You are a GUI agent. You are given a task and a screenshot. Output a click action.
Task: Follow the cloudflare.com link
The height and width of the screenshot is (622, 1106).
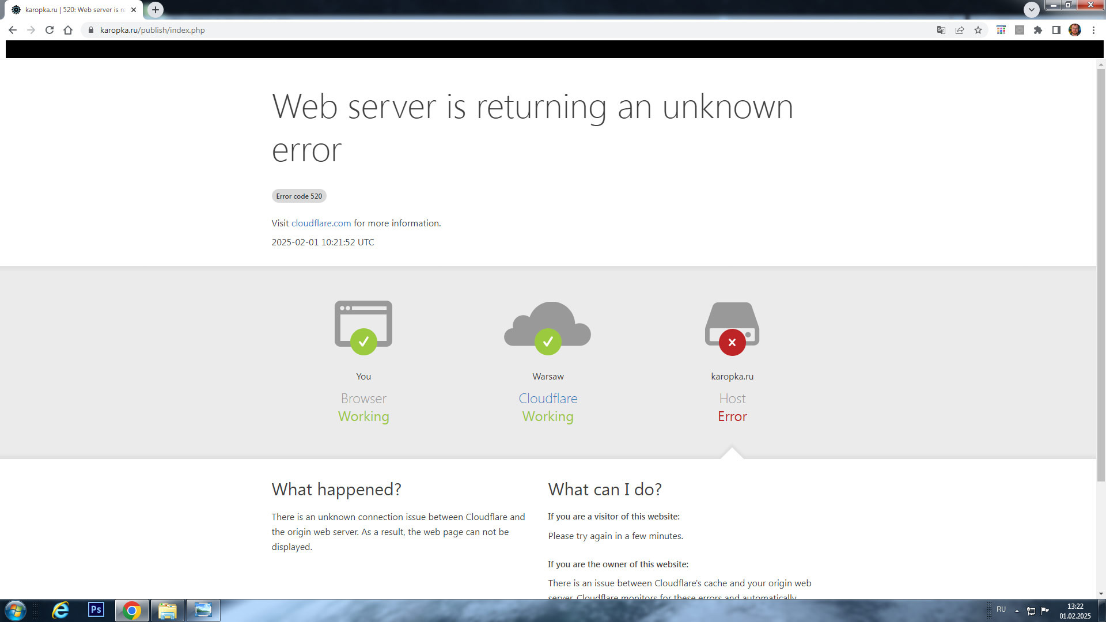click(x=321, y=223)
